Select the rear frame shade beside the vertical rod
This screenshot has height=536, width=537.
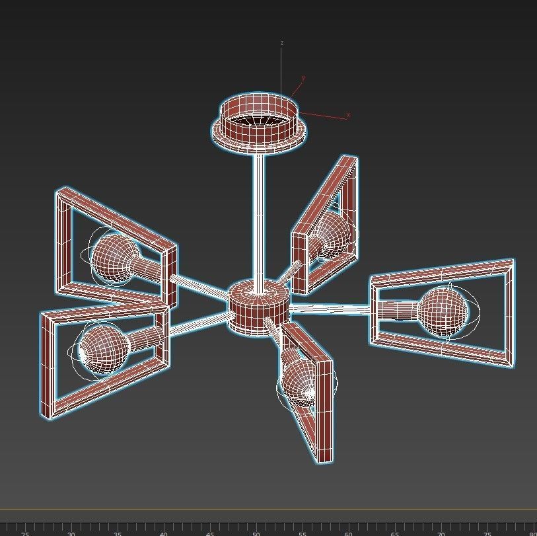(x=300, y=264)
